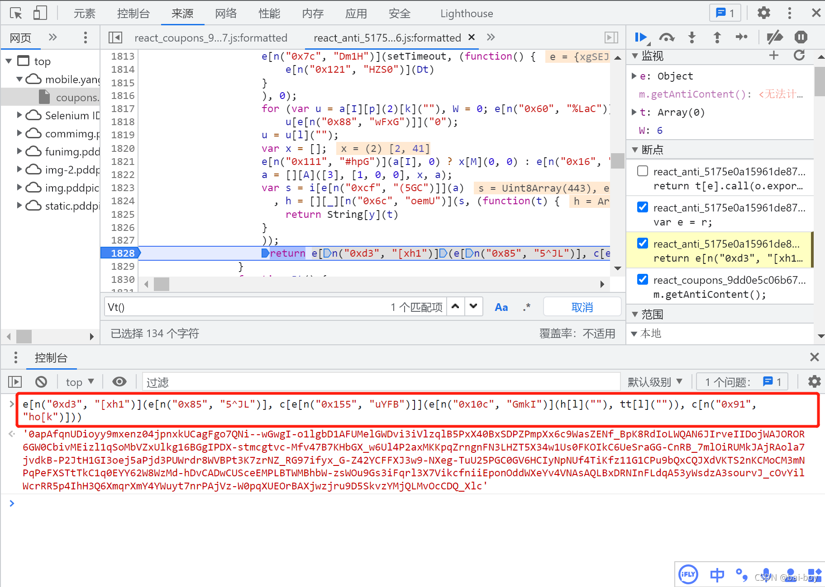Open the issues badge showing 1

725,13
